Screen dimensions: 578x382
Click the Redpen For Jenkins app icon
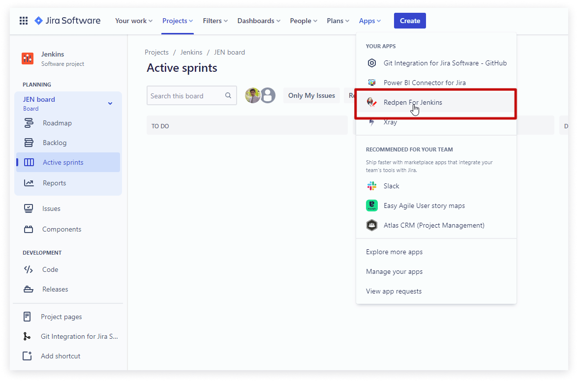click(x=372, y=102)
